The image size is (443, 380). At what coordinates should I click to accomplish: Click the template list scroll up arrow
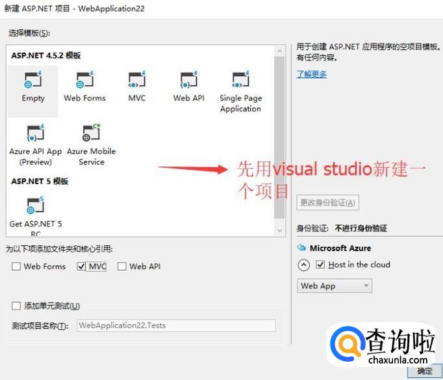[x=279, y=51]
